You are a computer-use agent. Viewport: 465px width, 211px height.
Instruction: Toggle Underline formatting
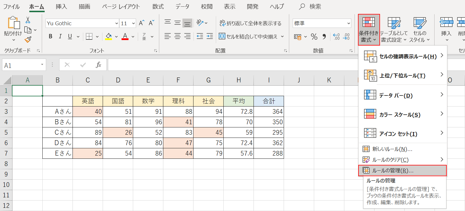[70, 36]
